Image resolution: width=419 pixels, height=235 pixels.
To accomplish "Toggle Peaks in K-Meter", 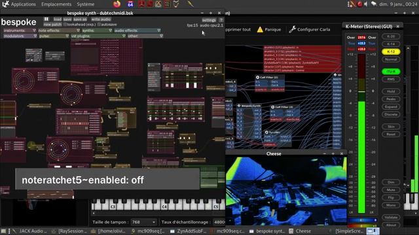I will coord(391,99).
